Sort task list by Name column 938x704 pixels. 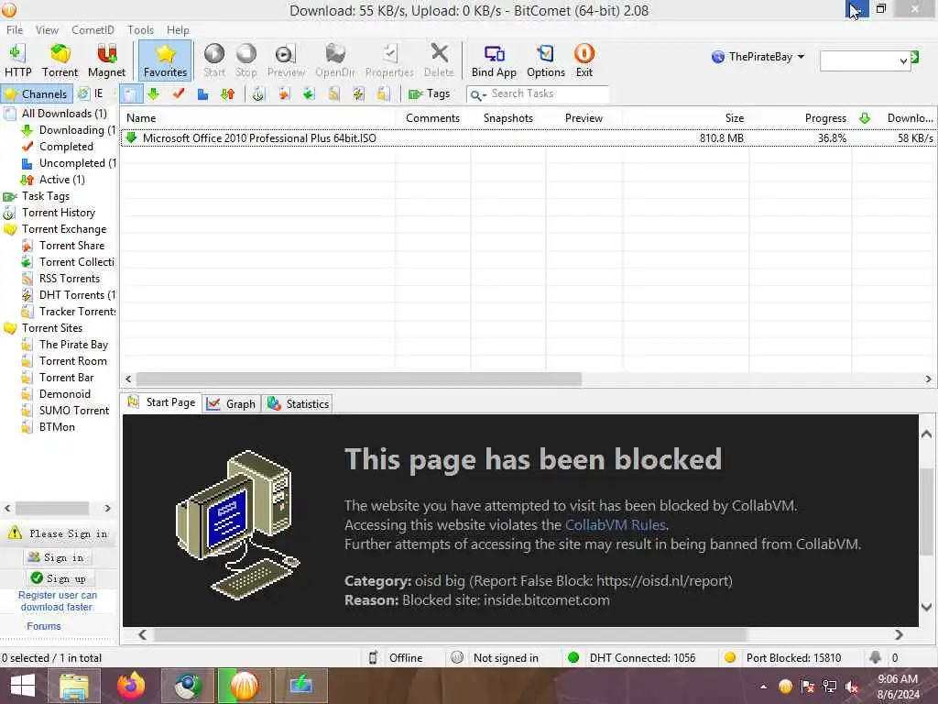(x=140, y=118)
